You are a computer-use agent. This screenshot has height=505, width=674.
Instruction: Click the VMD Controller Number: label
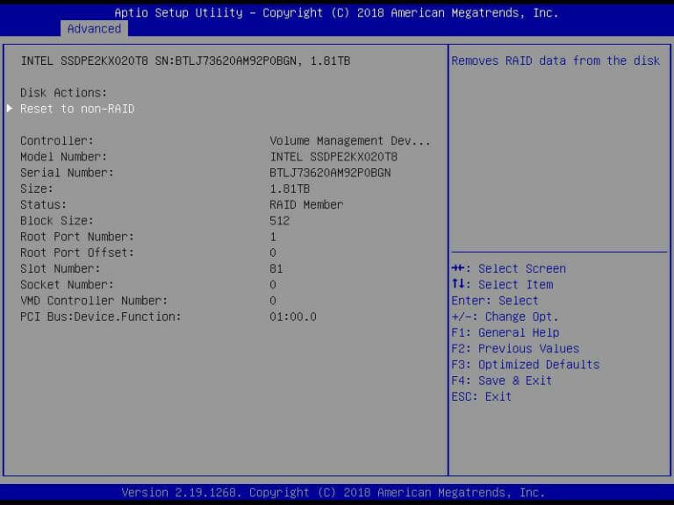click(94, 301)
